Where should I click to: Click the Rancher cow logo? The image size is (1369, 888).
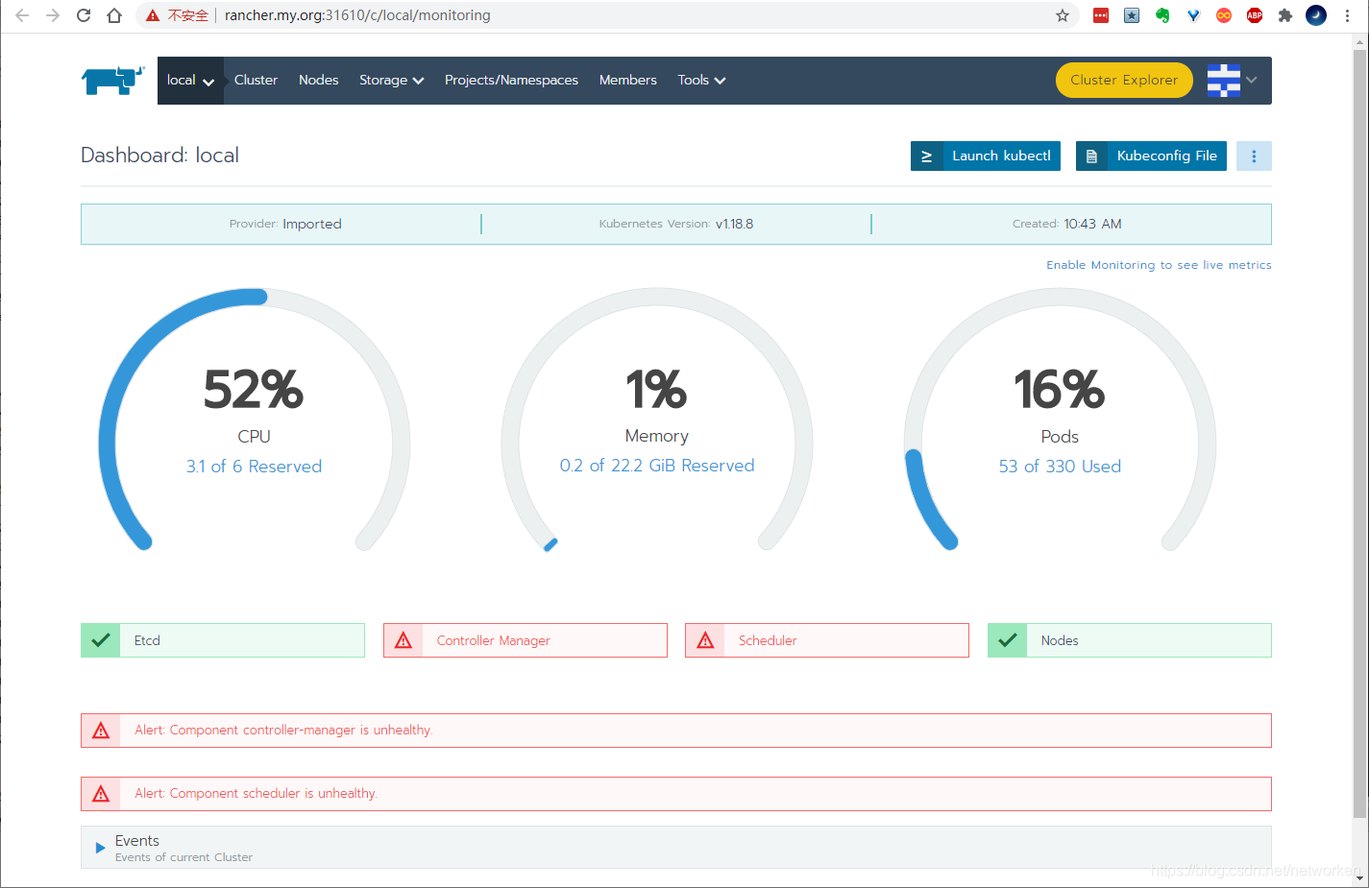coord(112,81)
